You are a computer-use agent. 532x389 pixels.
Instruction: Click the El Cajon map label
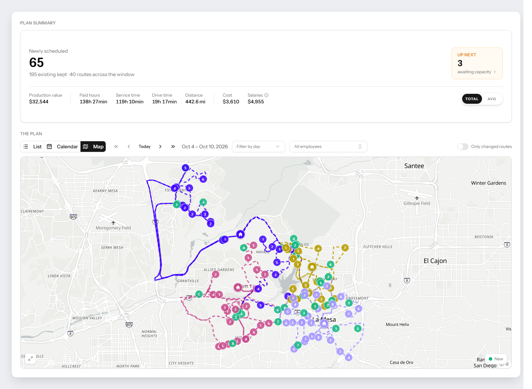(435, 261)
